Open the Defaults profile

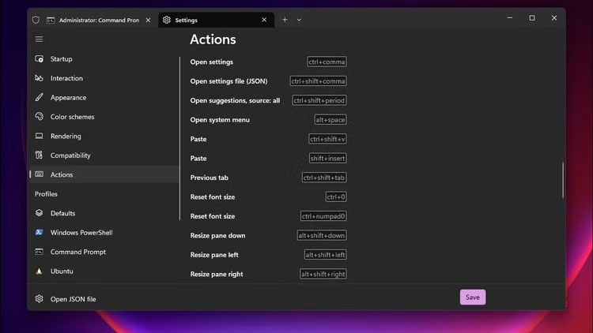pyautogui.click(x=104, y=213)
